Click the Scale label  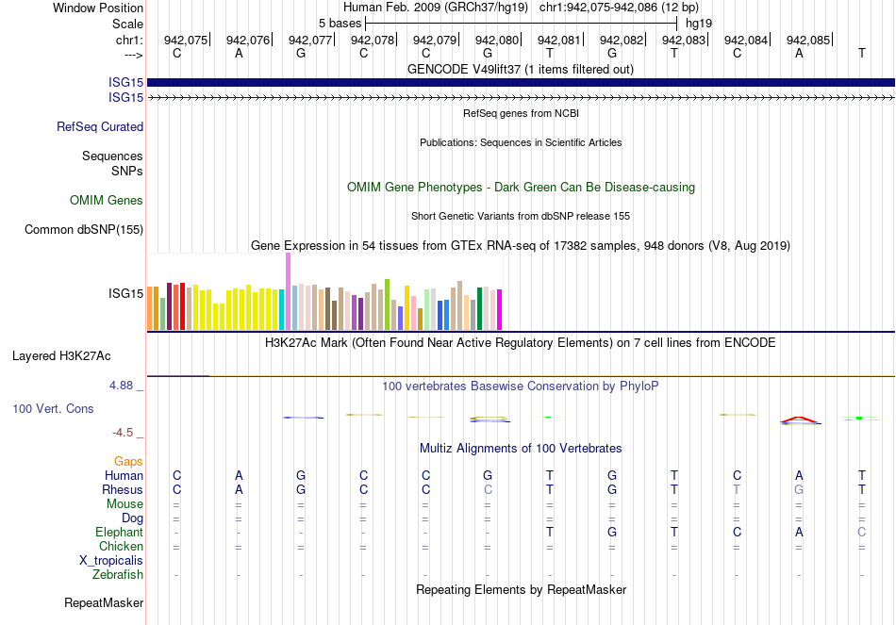[x=127, y=24]
